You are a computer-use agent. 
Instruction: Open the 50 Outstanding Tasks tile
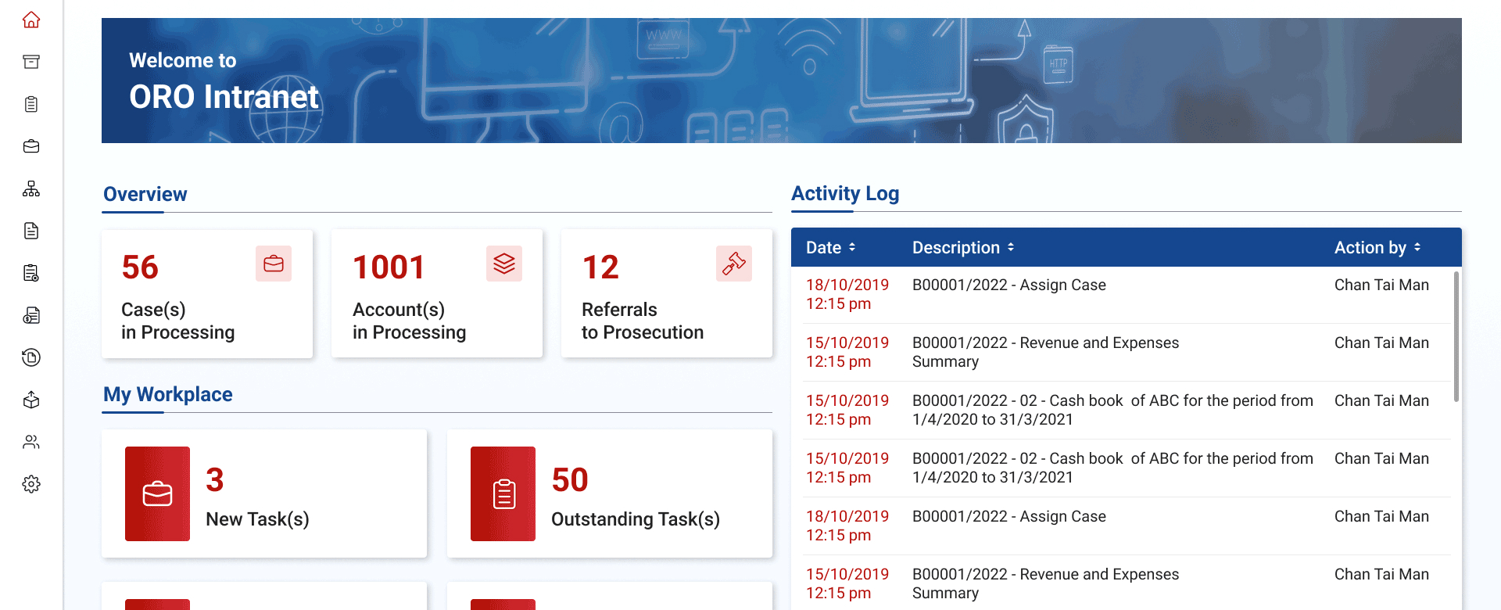point(610,493)
